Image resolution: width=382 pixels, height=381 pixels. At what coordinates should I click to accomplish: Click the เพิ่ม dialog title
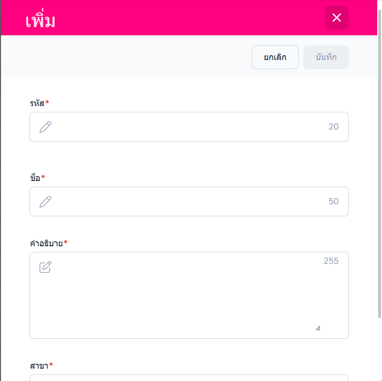[40, 21]
